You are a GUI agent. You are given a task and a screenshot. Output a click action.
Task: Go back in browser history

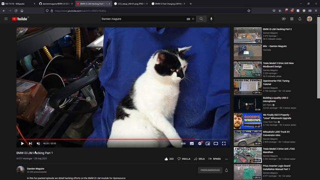pos(4,10)
